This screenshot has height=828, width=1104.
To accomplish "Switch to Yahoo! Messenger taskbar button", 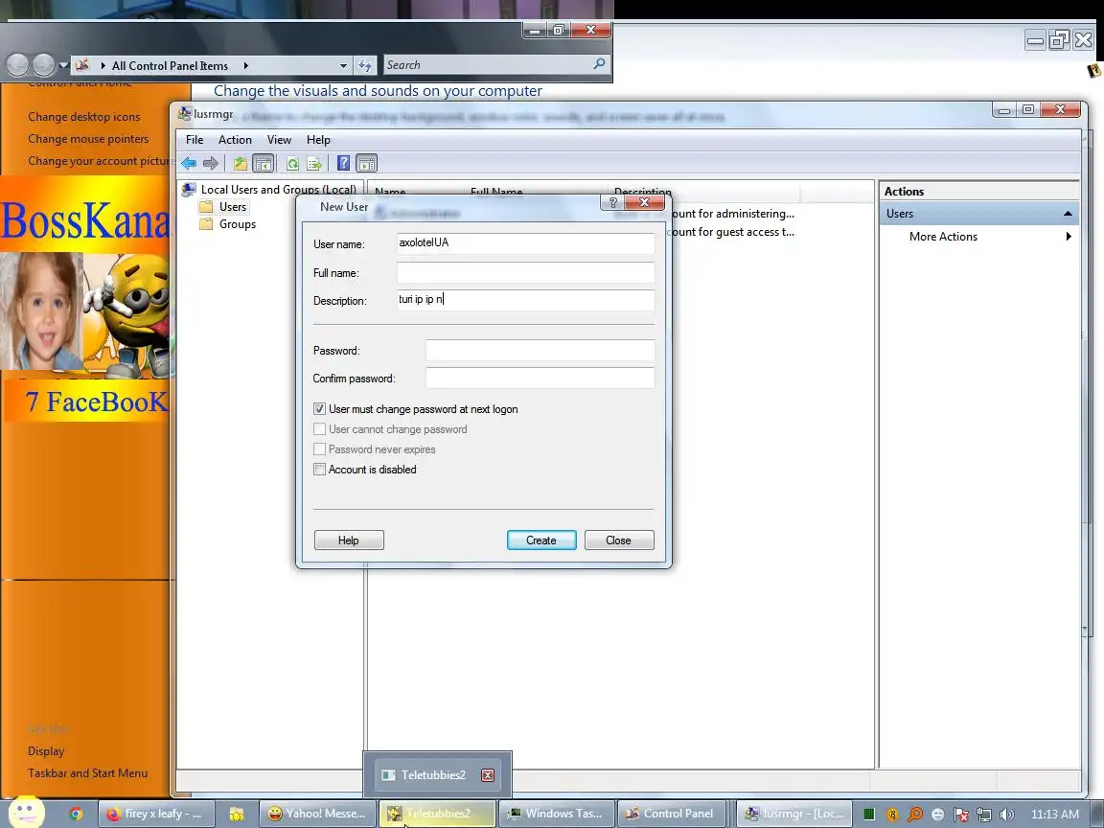I will pos(317,814).
